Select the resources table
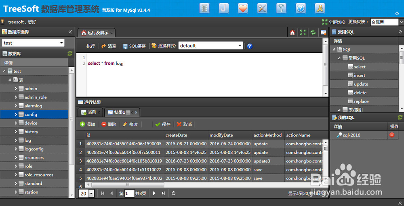The height and width of the screenshot is (206, 404). click(x=34, y=157)
